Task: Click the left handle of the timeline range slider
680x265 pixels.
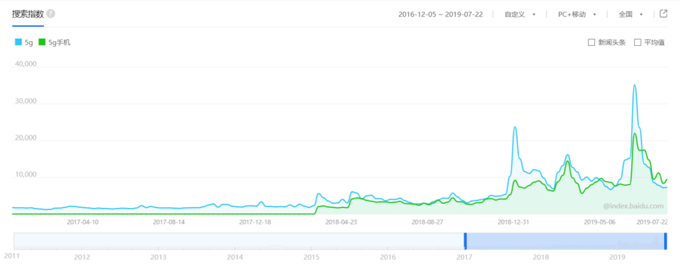Action: 466,240
